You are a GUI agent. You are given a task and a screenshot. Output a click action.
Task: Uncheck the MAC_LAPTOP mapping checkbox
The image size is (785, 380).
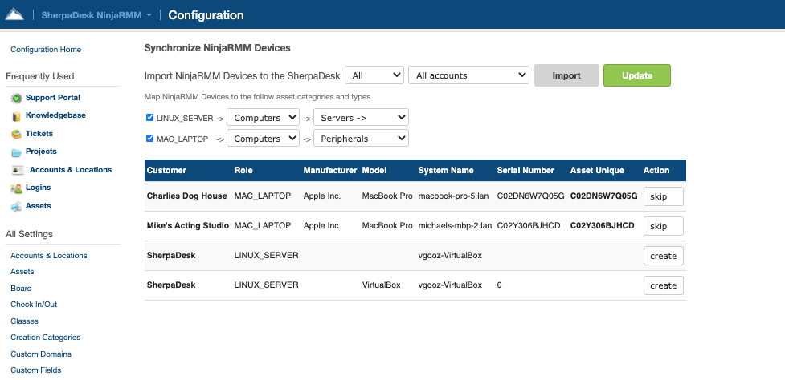tap(150, 138)
